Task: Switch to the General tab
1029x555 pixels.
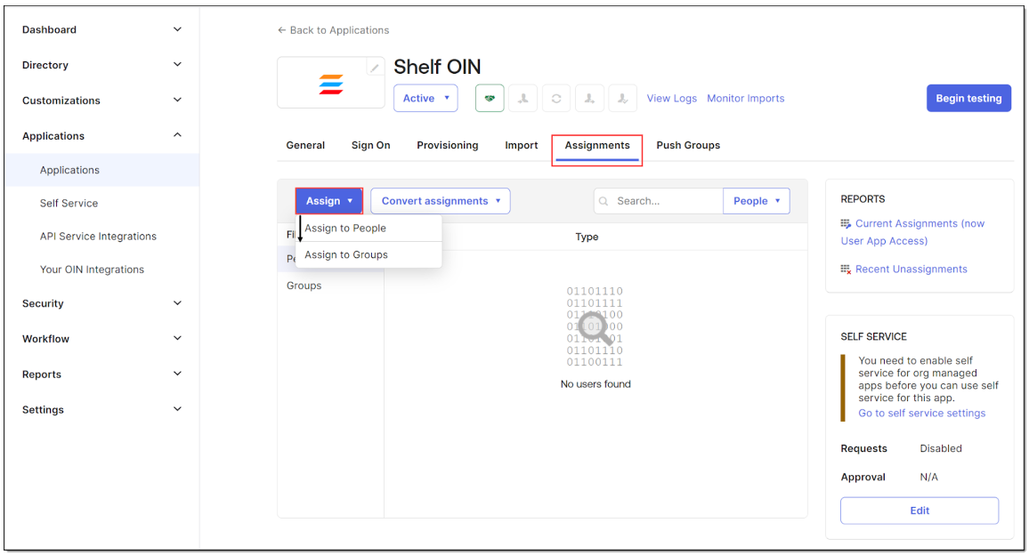Action: (305, 145)
